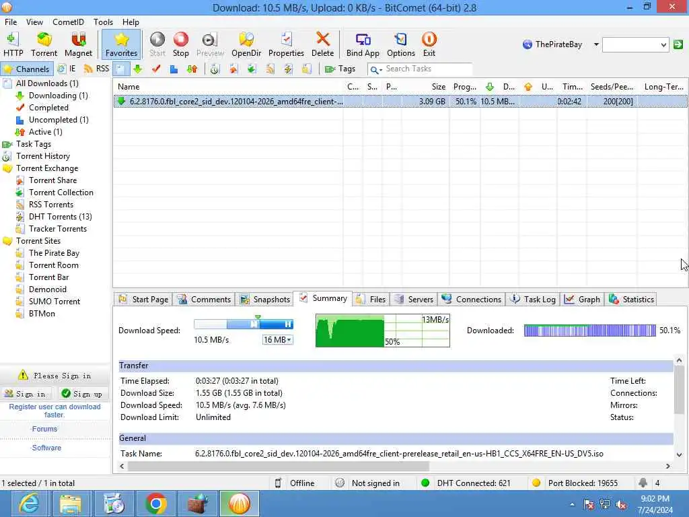Open the Tags toolbar button
689x517 pixels.
340,69
